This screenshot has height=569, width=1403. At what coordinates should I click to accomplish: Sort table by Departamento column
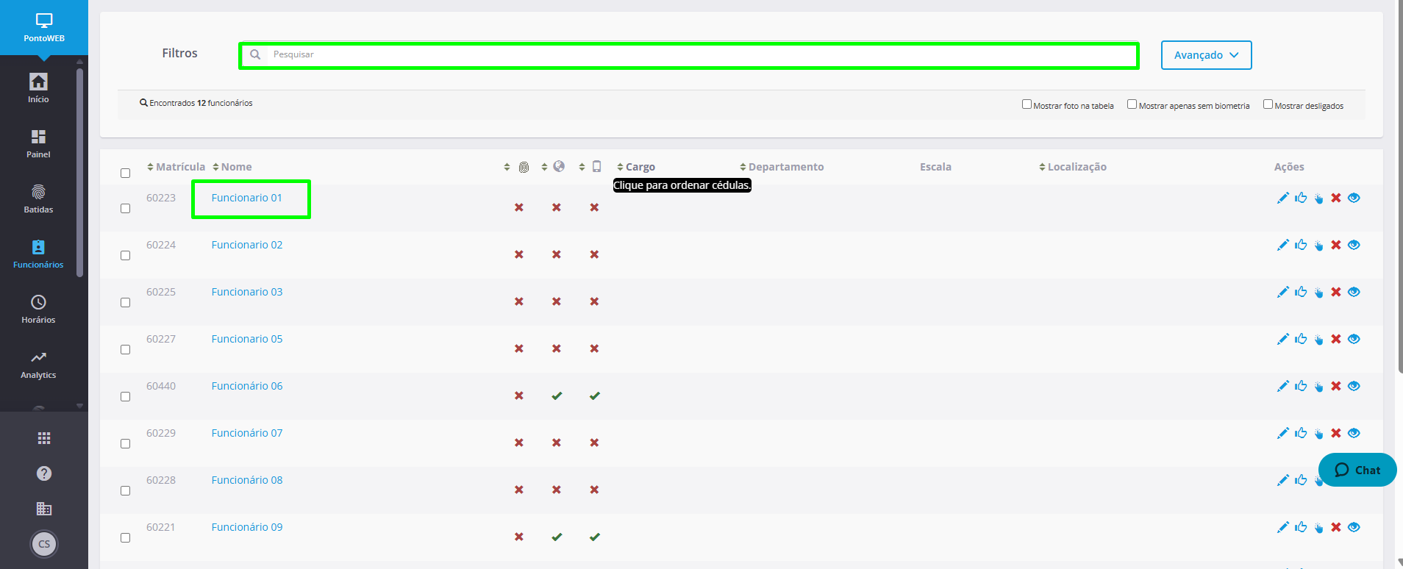pyautogui.click(x=782, y=167)
